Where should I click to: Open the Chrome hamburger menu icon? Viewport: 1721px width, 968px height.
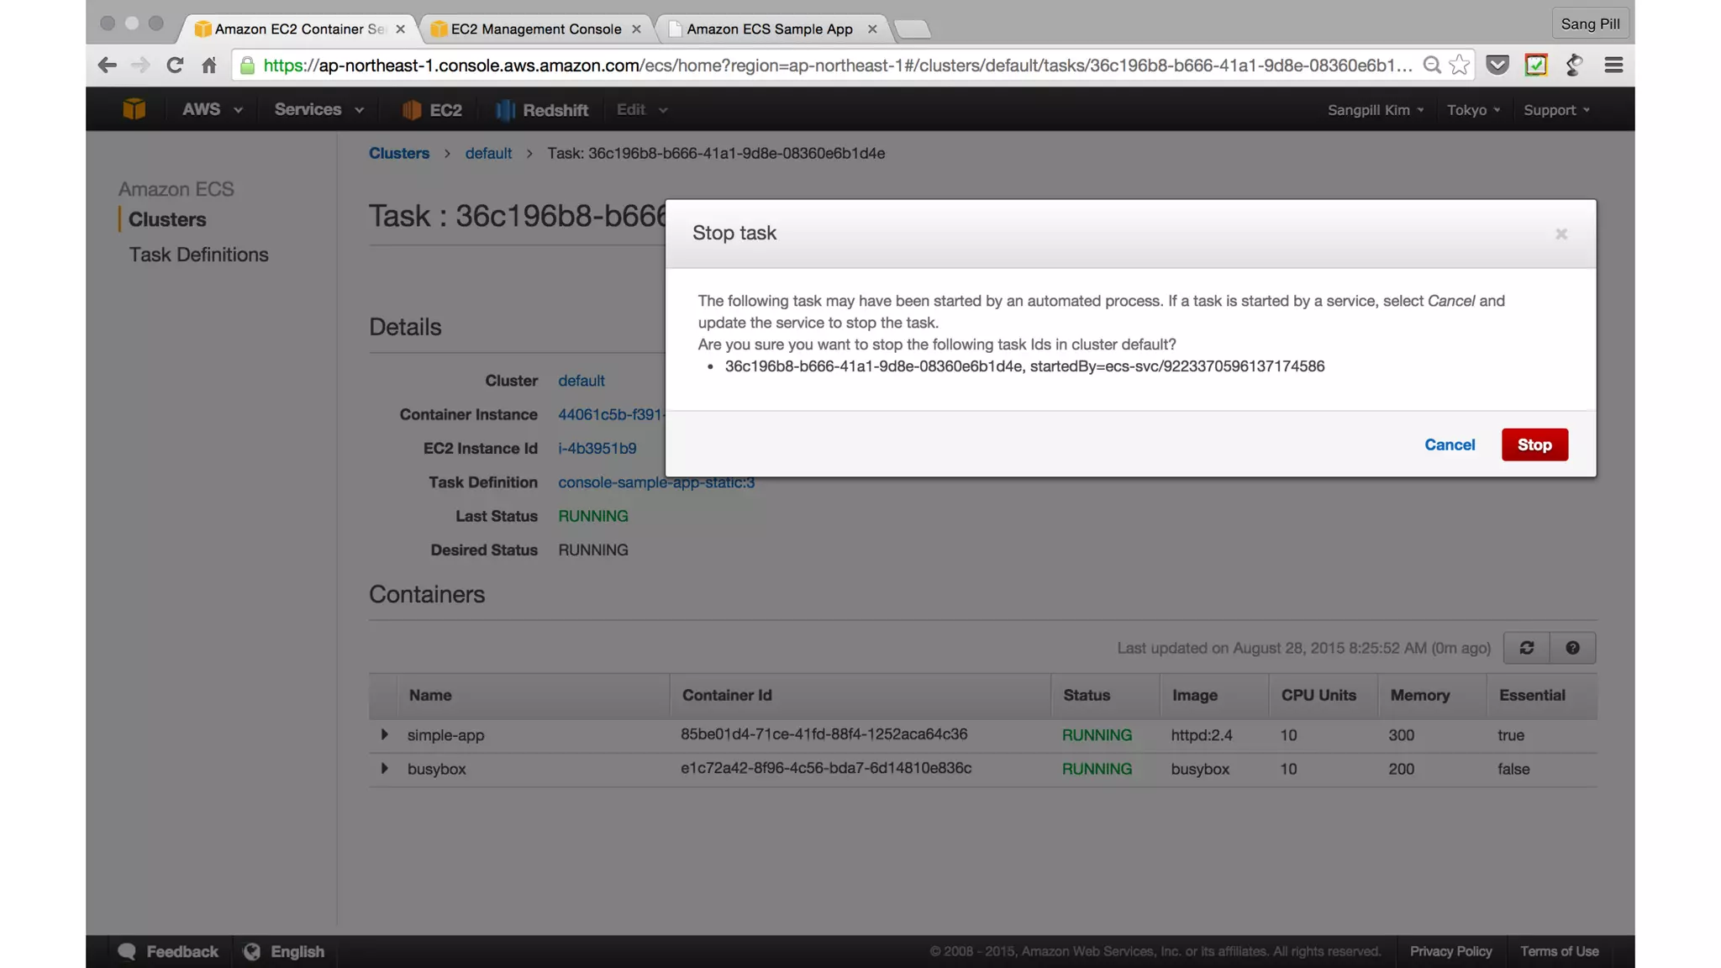pos(1613,66)
